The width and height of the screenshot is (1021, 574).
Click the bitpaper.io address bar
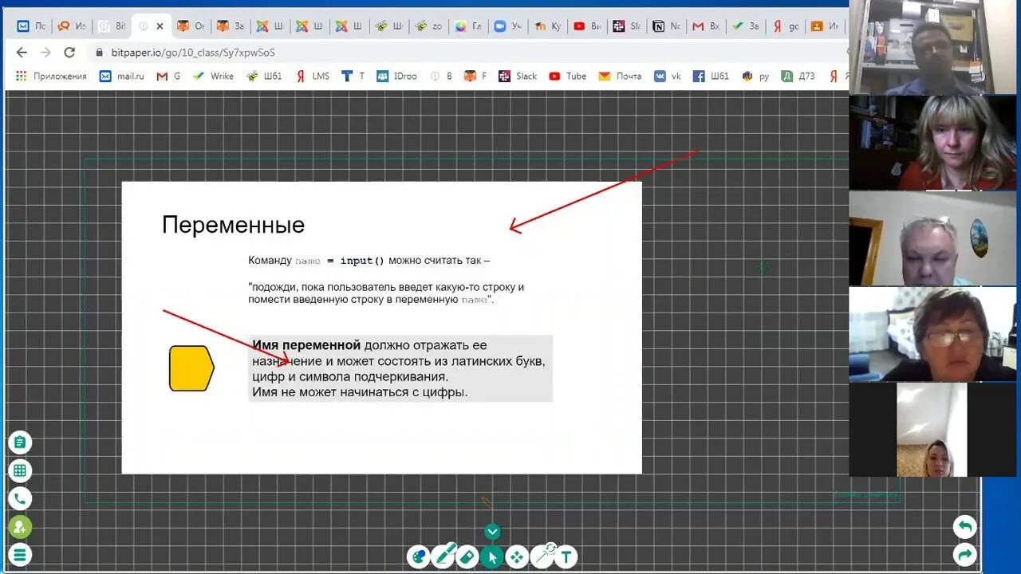pyautogui.click(x=467, y=52)
